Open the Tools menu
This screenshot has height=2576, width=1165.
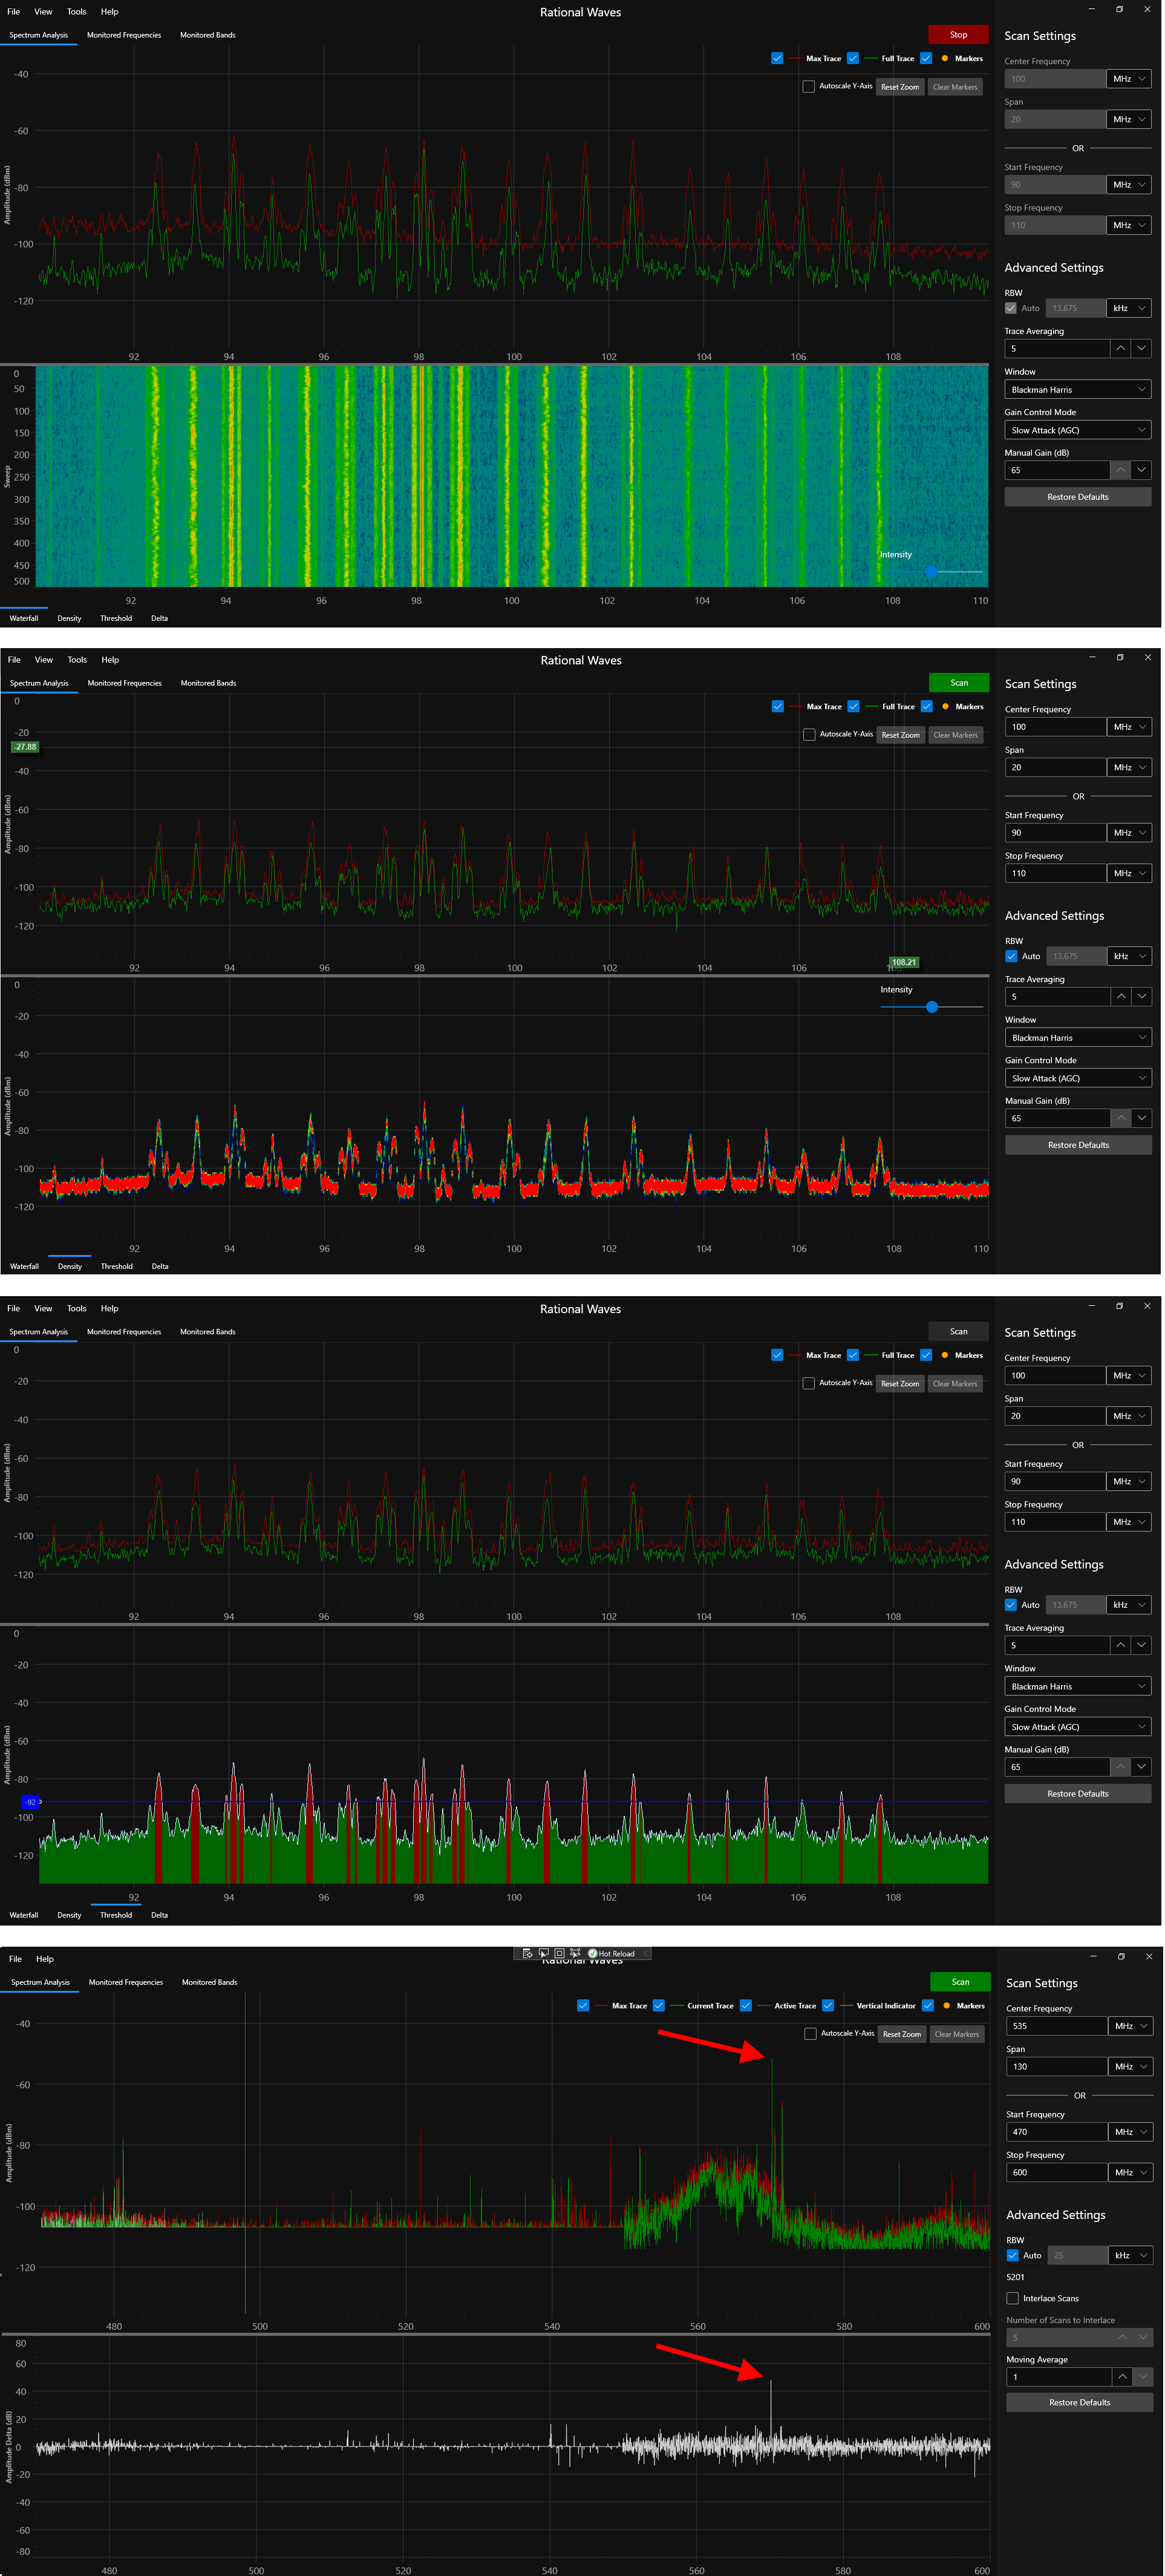tap(77, 11)
